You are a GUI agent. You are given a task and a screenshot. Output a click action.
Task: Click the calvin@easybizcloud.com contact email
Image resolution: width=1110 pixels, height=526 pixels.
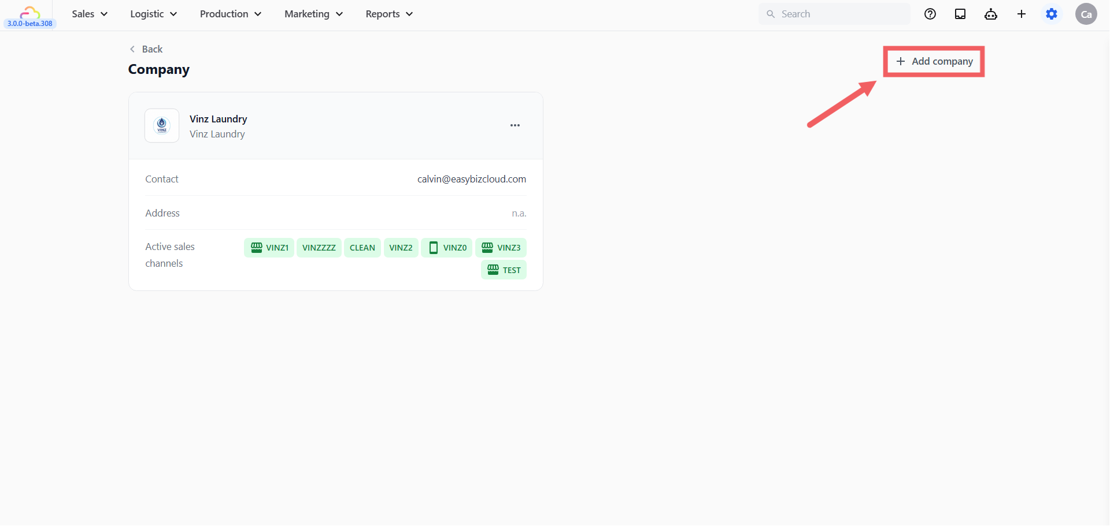tap(472, 179)
